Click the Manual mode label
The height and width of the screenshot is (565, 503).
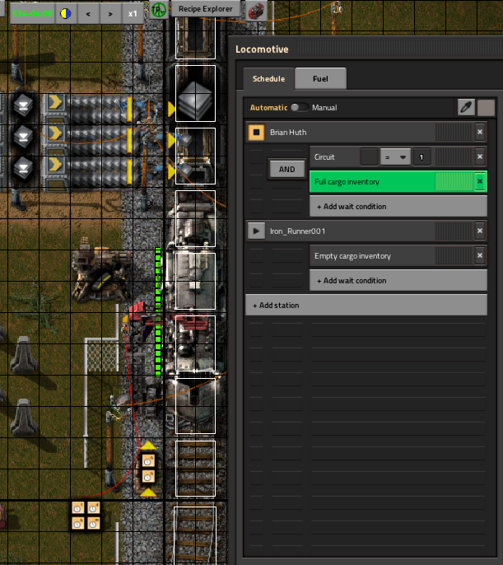pos(324,107)
